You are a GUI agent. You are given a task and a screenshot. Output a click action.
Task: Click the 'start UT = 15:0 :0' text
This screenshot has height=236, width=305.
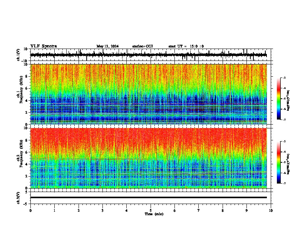[186, 46]
